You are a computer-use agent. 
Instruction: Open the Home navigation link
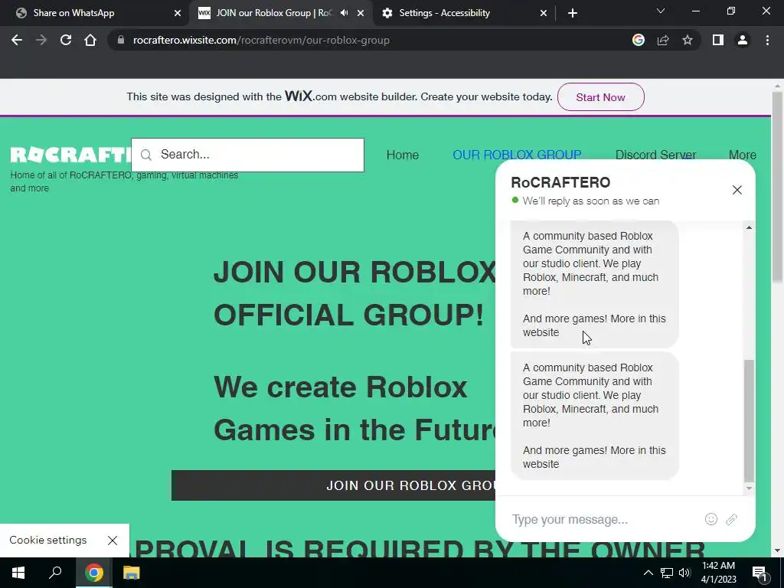tap(403, 155)
